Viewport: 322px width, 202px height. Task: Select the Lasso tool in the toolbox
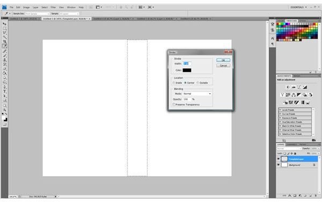click(x=4, y=33)
